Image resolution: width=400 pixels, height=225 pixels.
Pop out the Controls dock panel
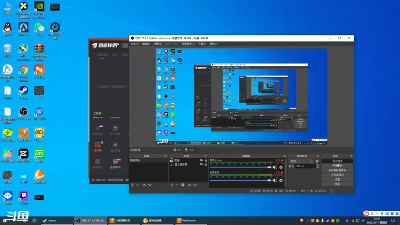click(x=351, y=156)
